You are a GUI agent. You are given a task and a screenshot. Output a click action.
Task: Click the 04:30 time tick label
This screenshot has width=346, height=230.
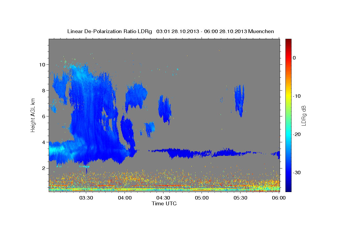pos(163,198)
